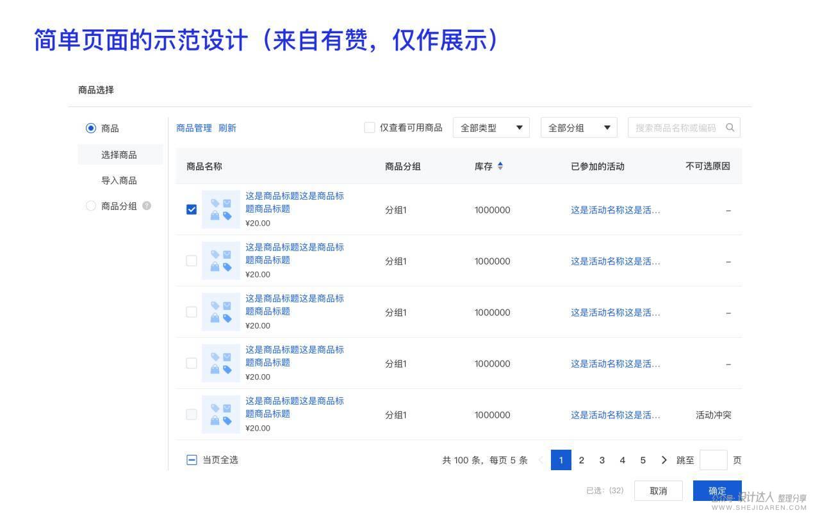Screen dimensions: 820x524
Task: Open second row's product thumbnail image
Action: click(x=221, y=261)
